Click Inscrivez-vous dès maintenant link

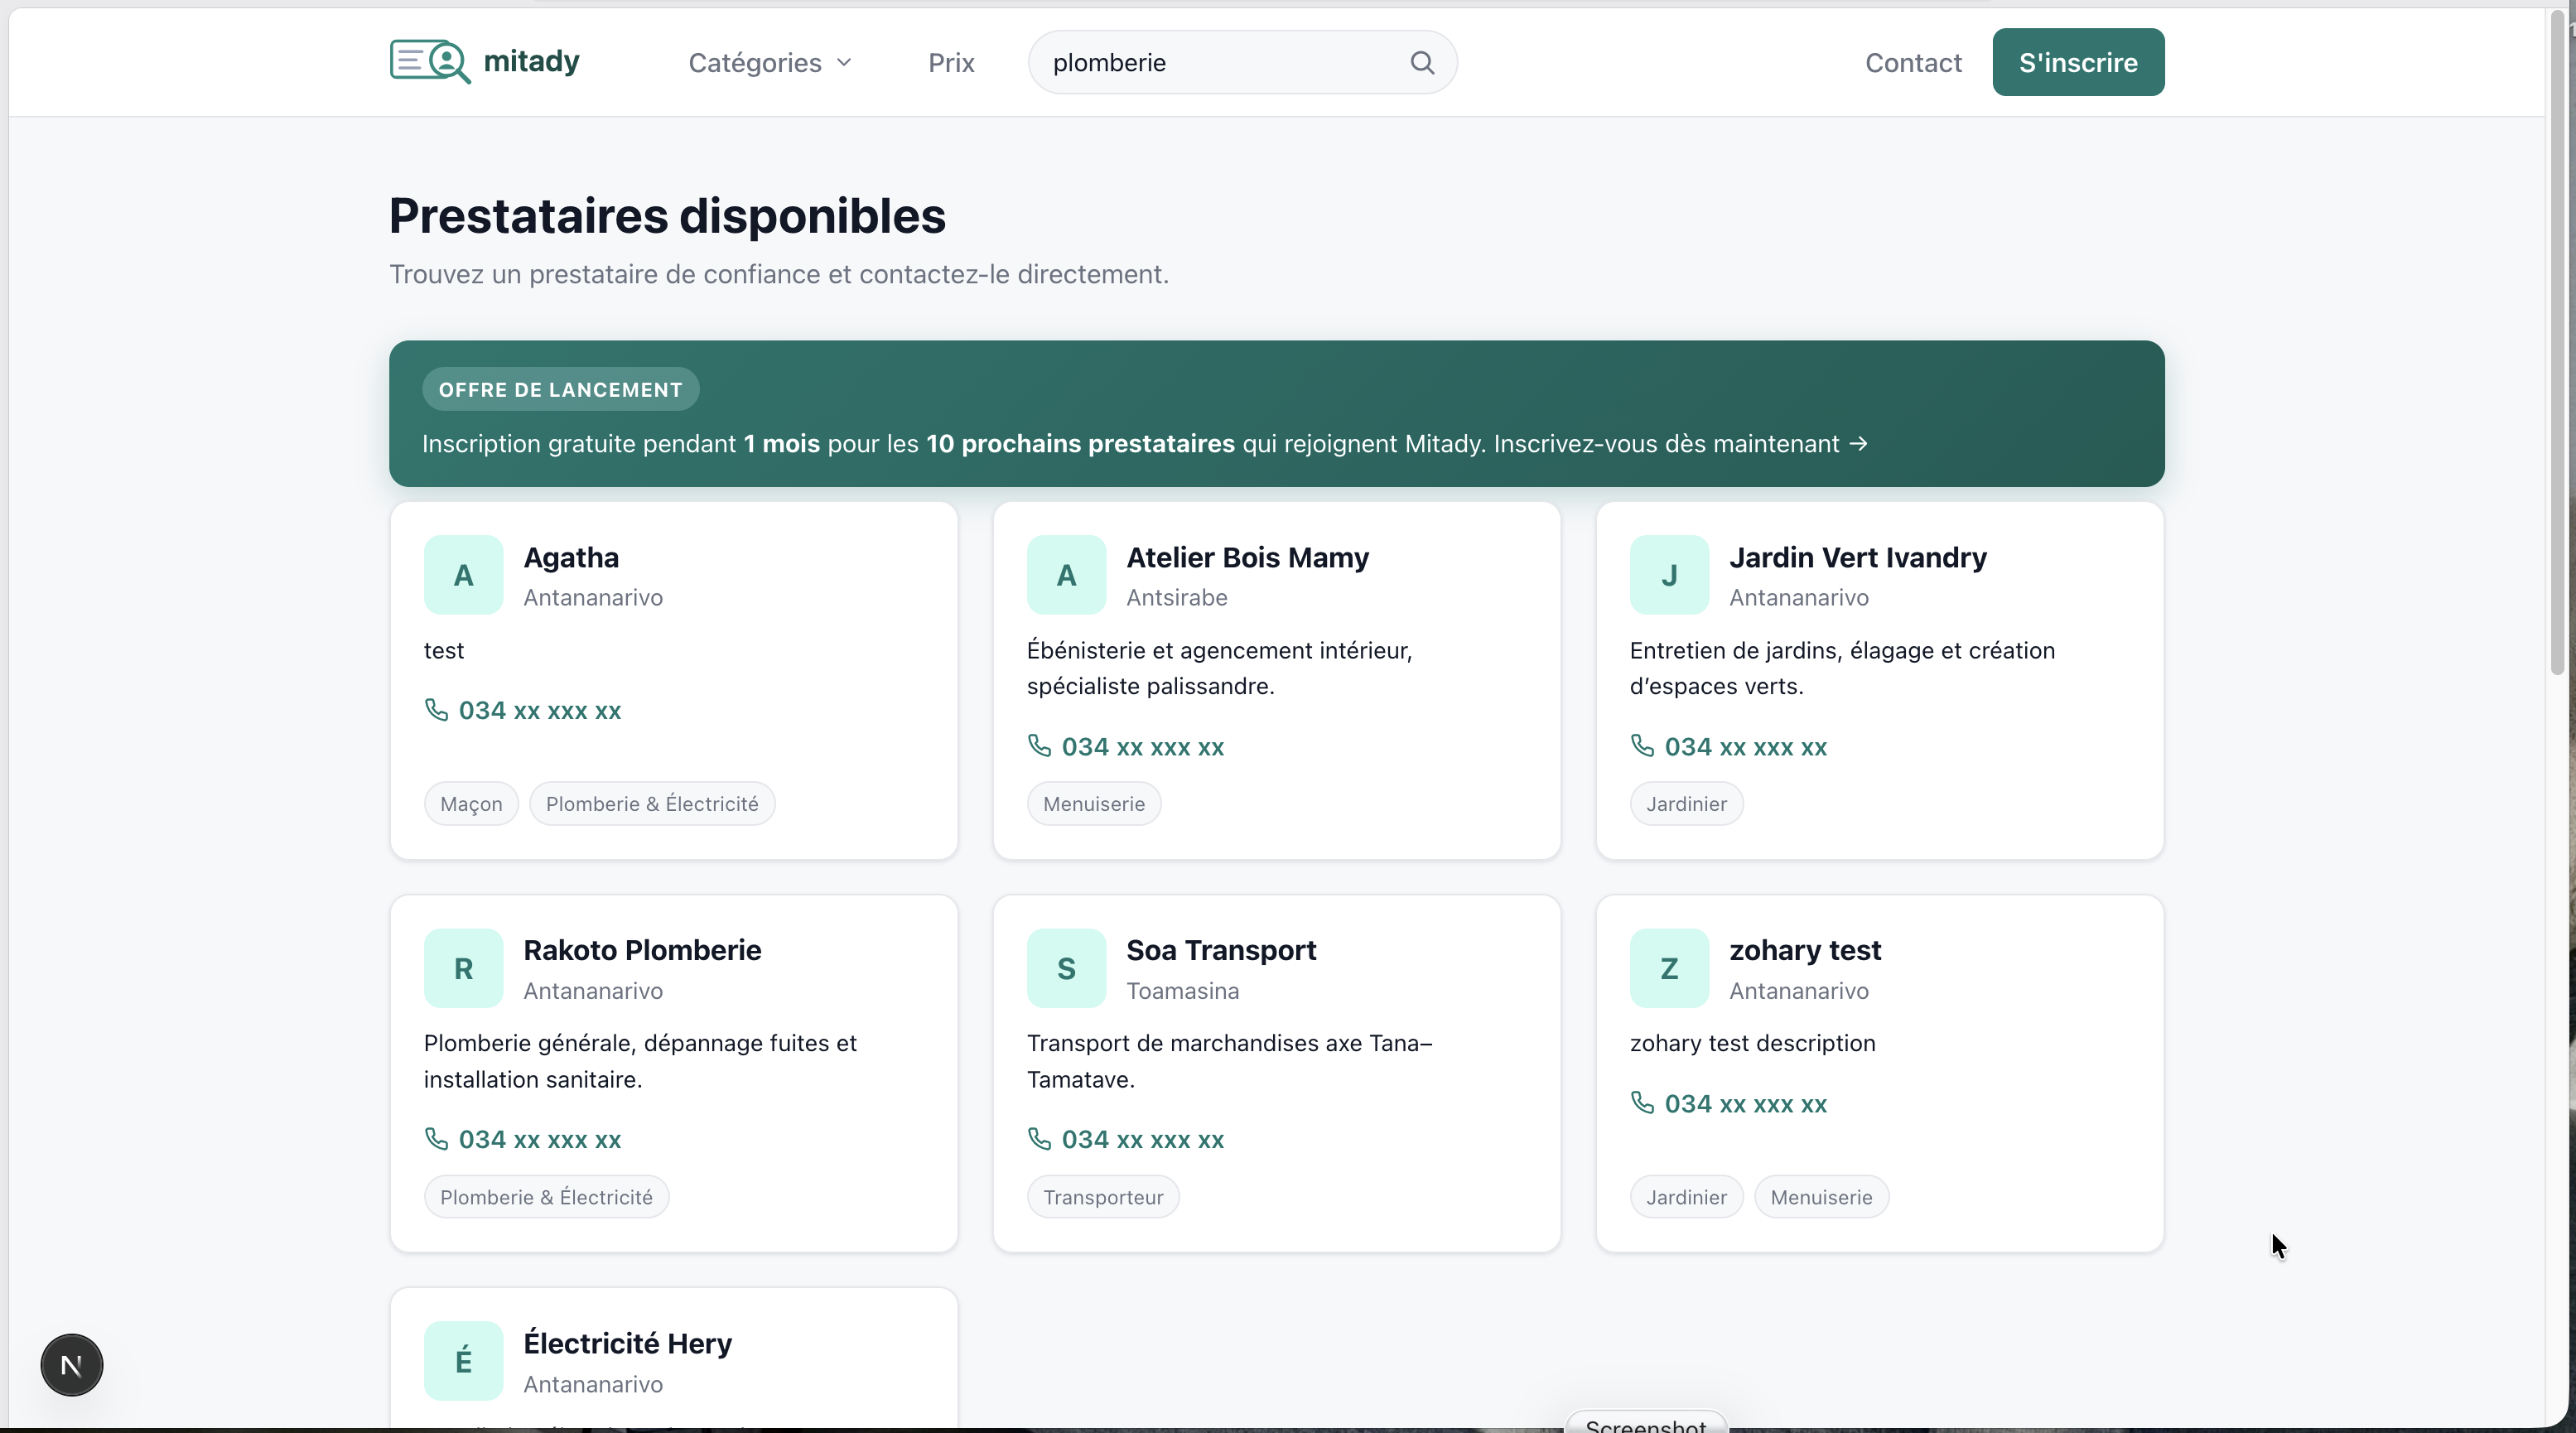(1680, 444)
